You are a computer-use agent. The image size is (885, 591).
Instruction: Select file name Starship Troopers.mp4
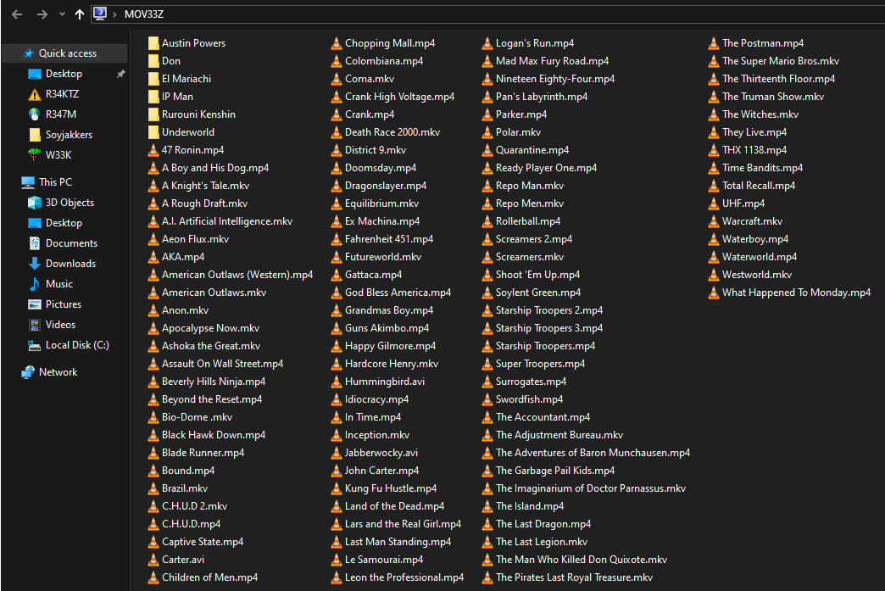click(545, 345)
